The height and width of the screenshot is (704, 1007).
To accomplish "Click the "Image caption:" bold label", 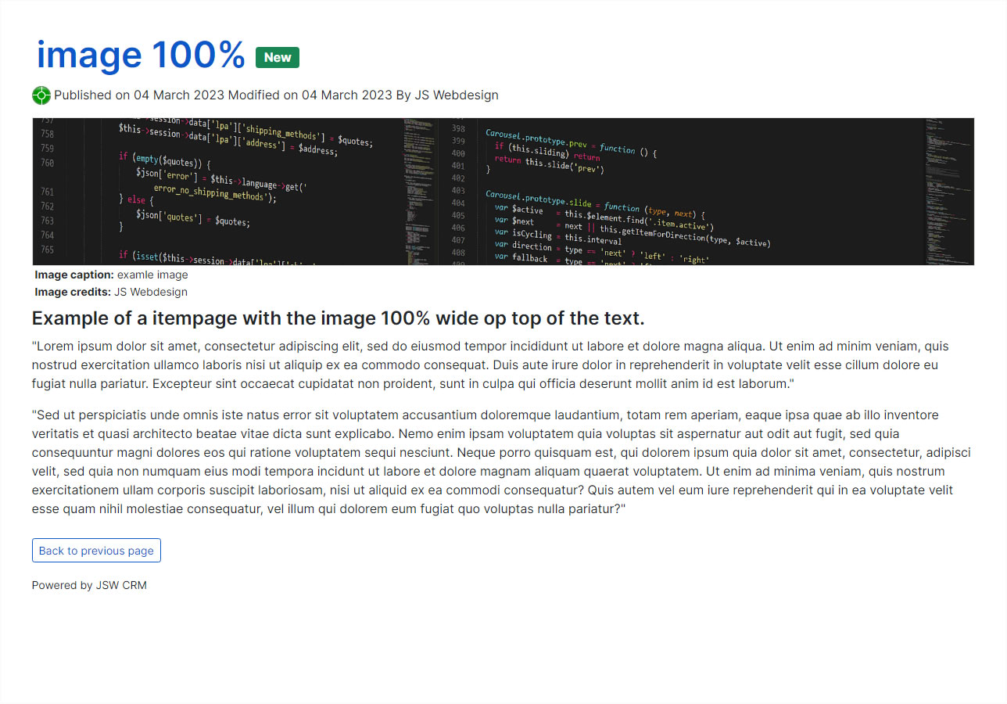I will click(x=74, y=275).
